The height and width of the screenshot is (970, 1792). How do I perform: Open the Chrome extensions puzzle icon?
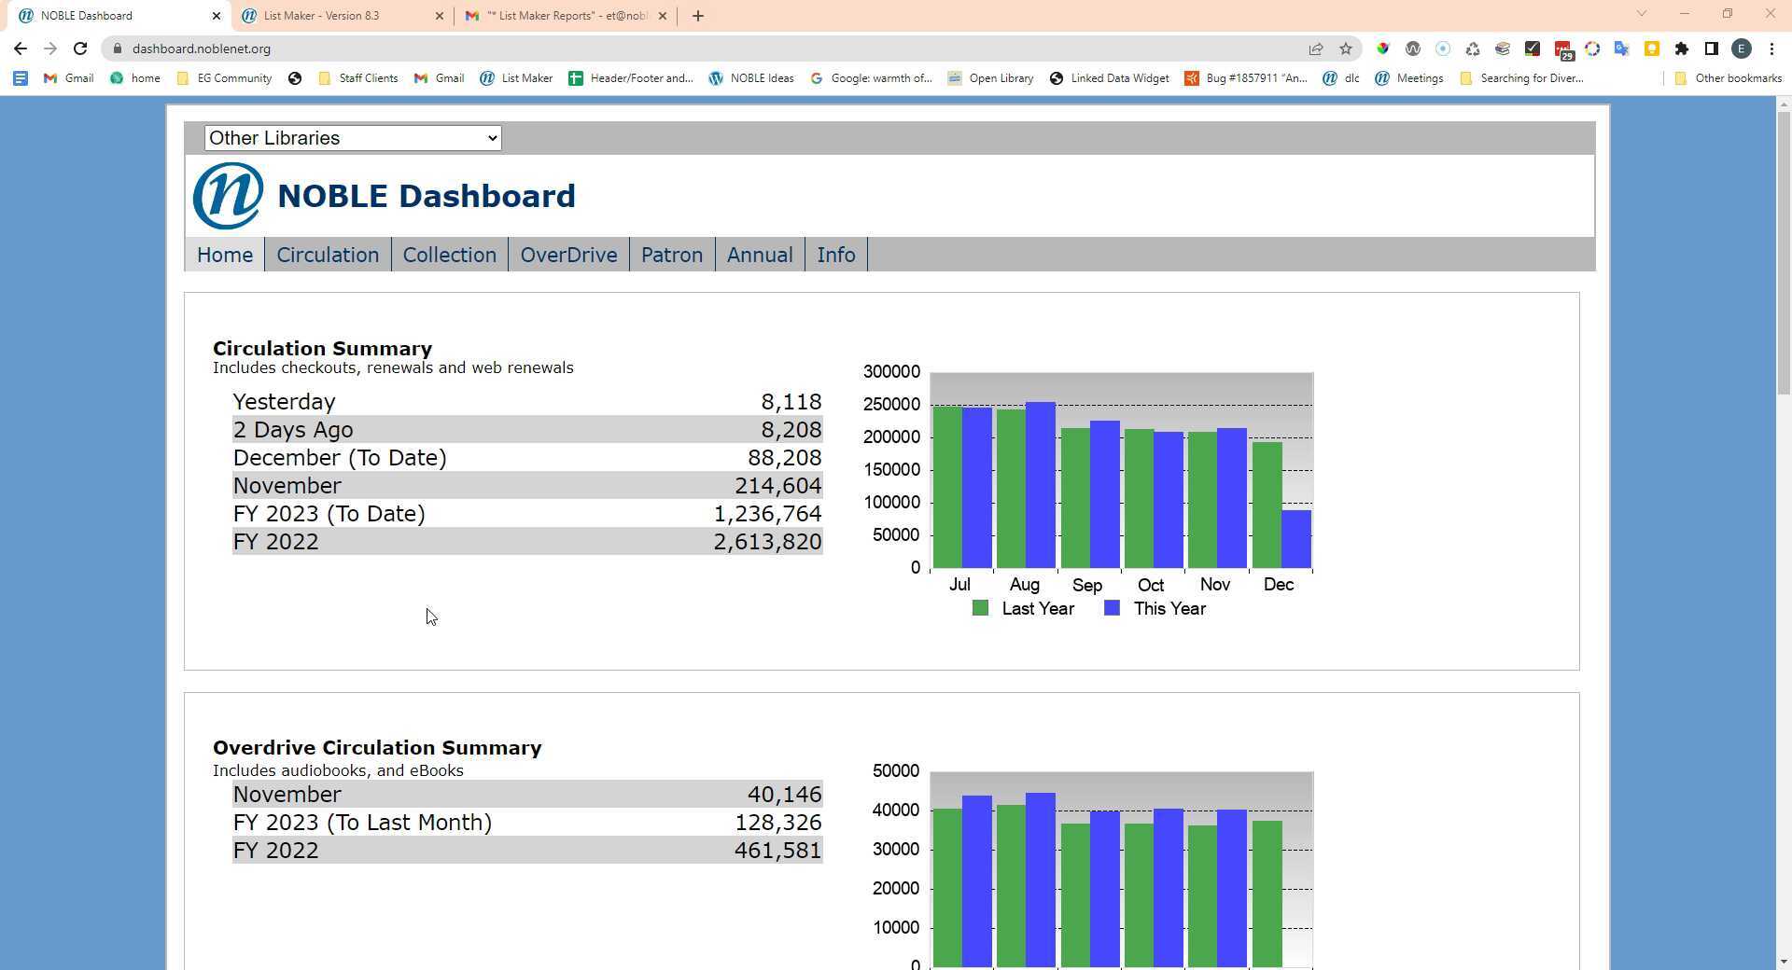(1681, 48)
